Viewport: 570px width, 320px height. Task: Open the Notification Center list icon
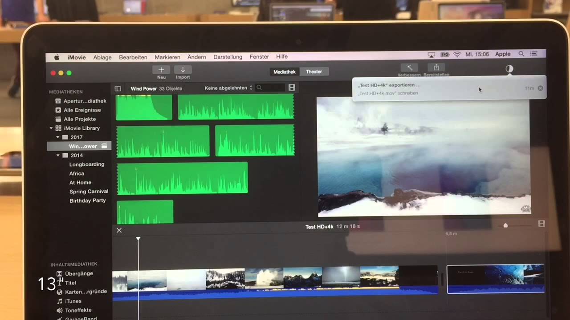tap(533, 54)
